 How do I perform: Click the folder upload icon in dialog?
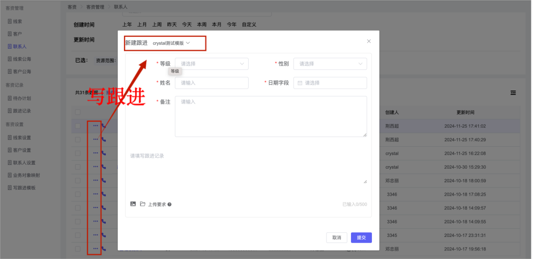point(143,204)
